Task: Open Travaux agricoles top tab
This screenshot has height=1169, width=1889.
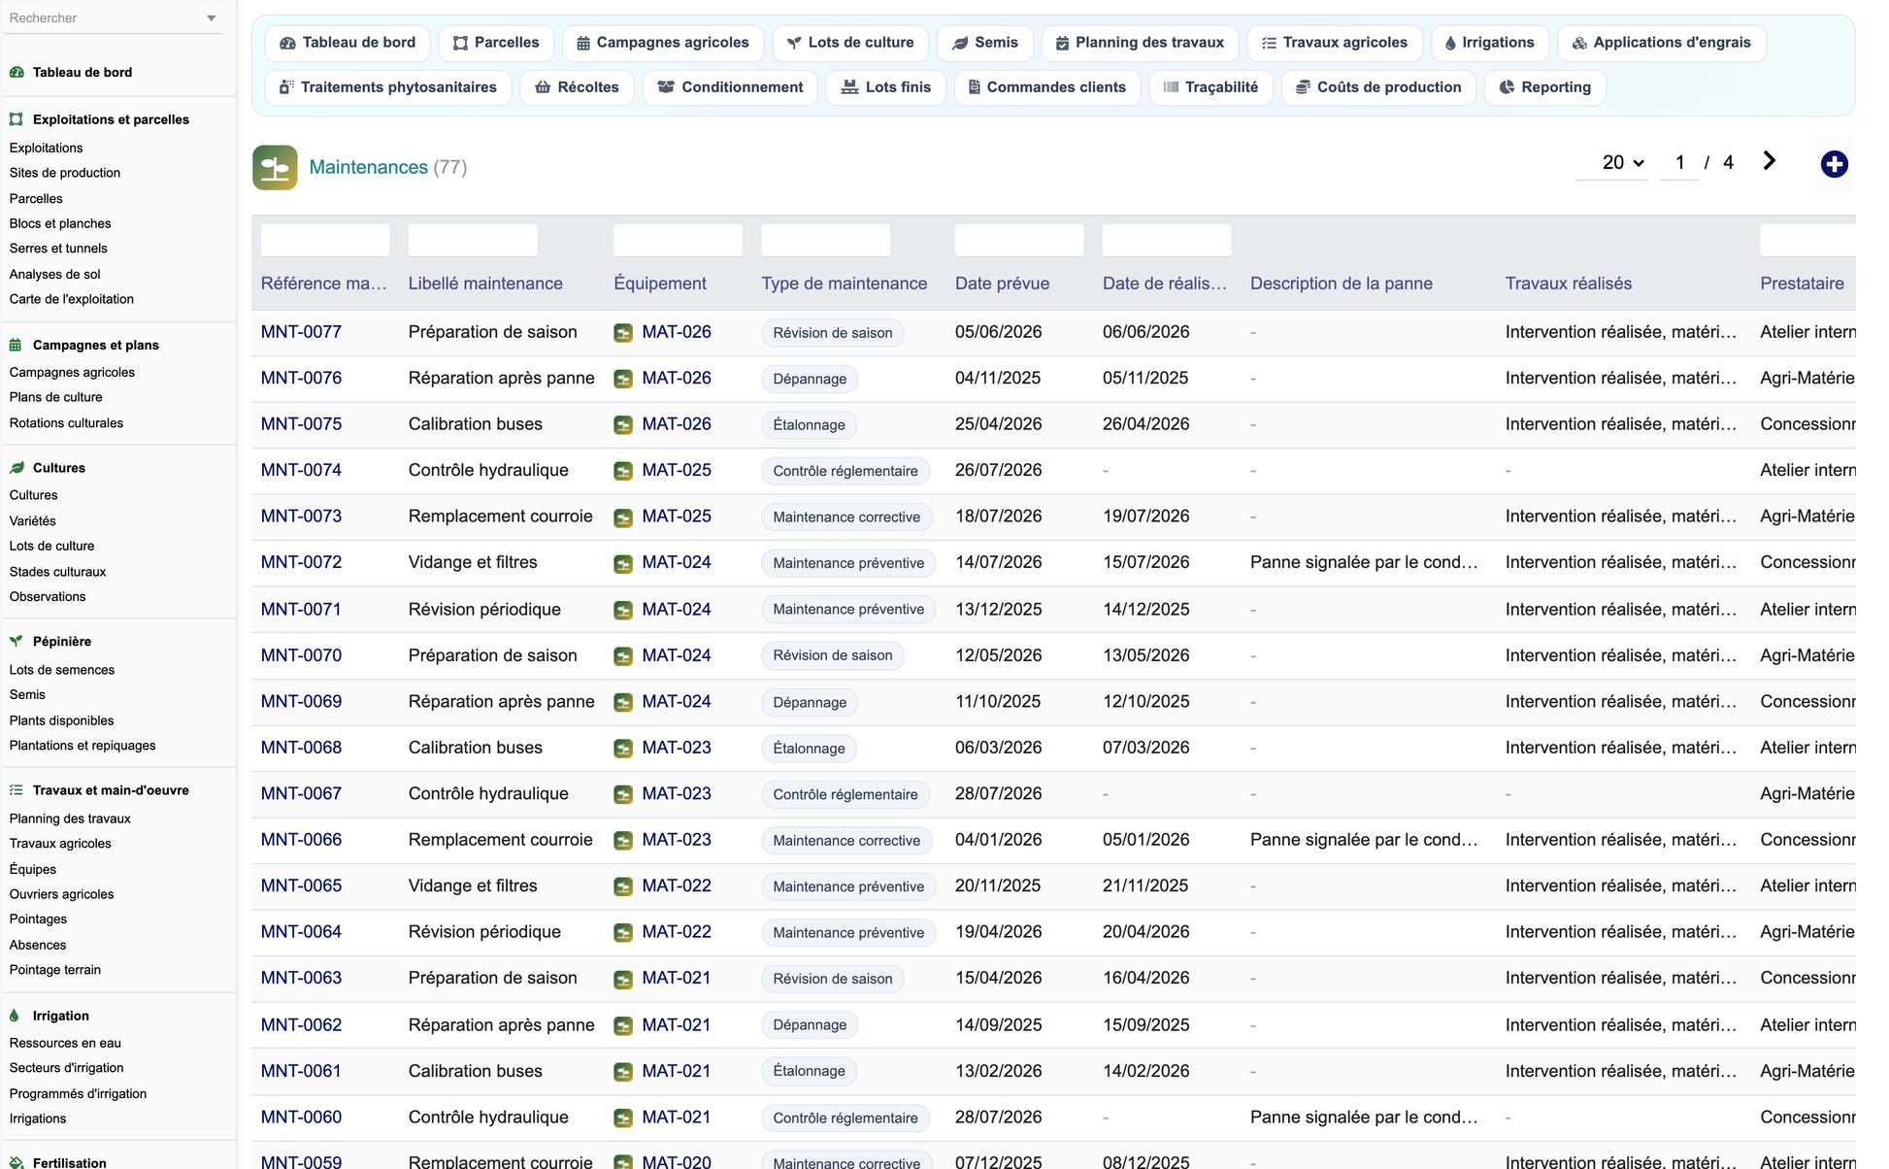Action: [x=1335, y=43]
